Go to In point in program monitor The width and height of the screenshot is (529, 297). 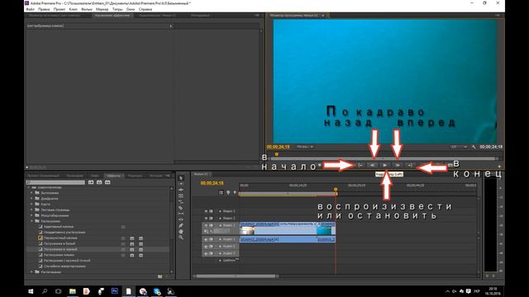(360, 165)
